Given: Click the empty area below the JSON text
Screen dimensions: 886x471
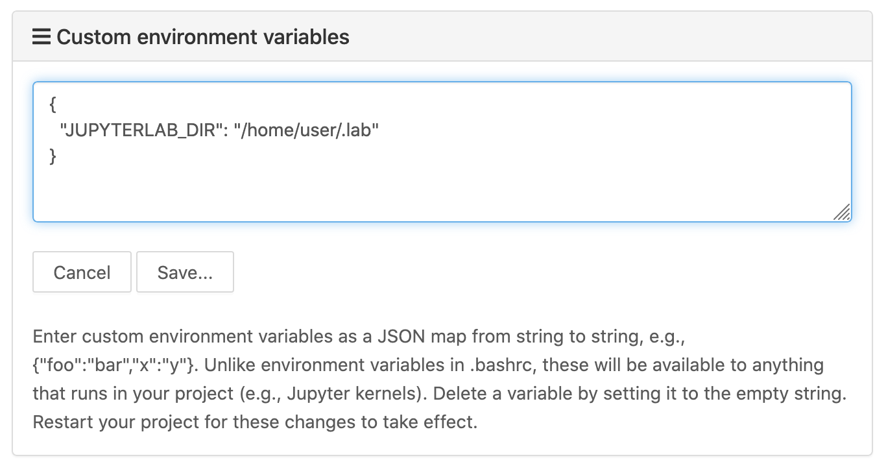Looking at the screenshot, I should pyautogui.click(x=441, y=191).
